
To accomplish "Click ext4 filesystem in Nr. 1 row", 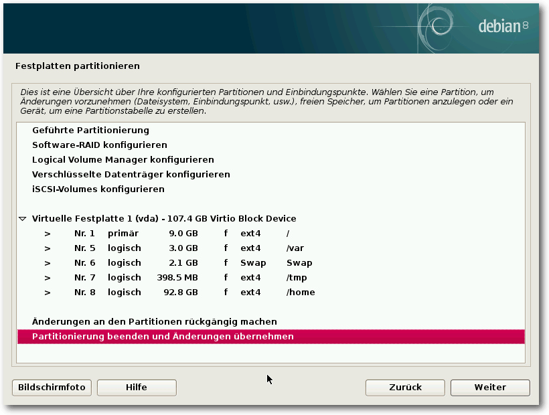I will [x=250, y=234].
